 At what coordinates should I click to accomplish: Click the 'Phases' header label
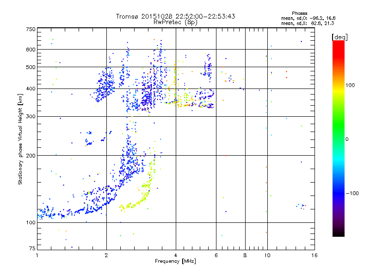coord(299,13)
